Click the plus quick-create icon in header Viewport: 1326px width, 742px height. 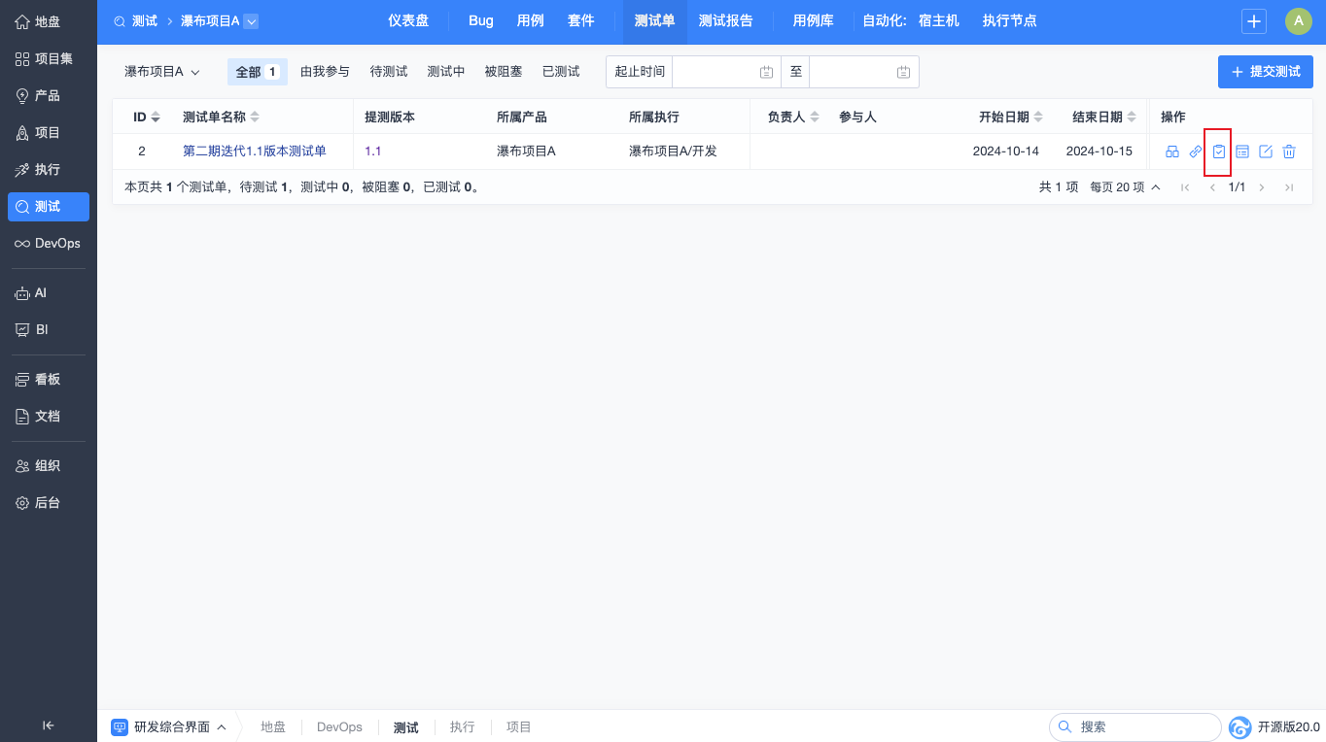[1254, 21]
